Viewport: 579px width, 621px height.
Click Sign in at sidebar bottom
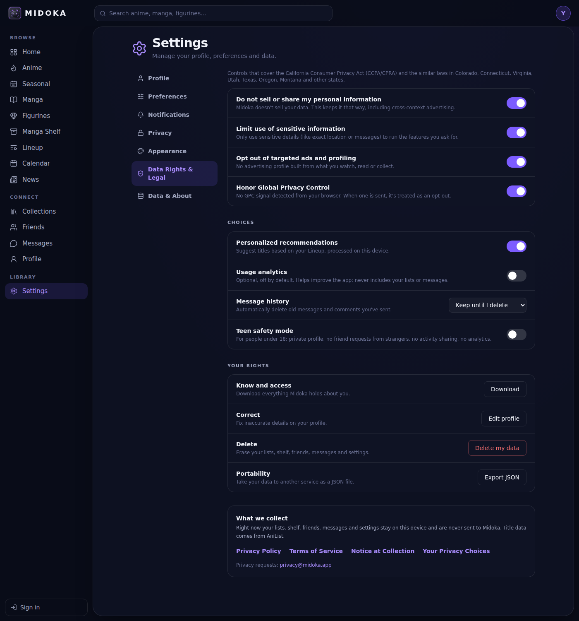pos(46,607)
